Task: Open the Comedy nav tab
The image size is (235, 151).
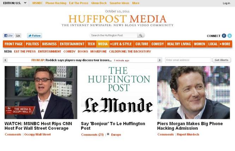Action: click(157, 44)
